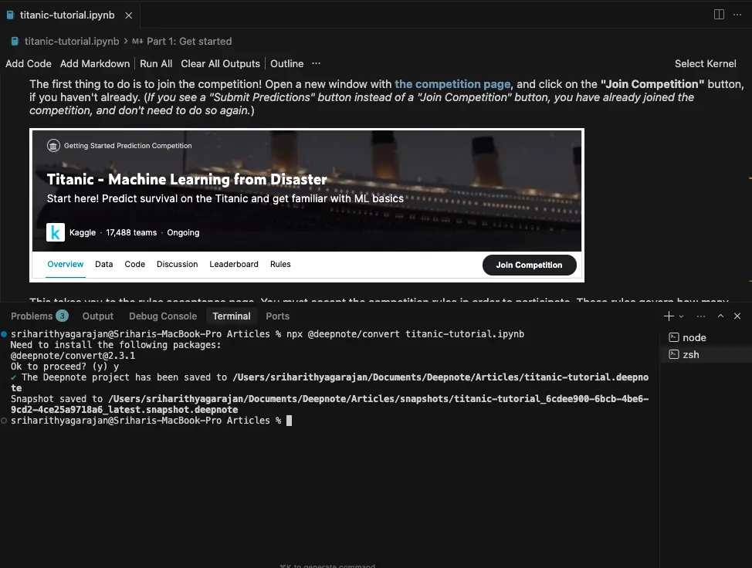
Task: Show the Outline view in the notebook toolbar
Action: click(x=286, y=63)
